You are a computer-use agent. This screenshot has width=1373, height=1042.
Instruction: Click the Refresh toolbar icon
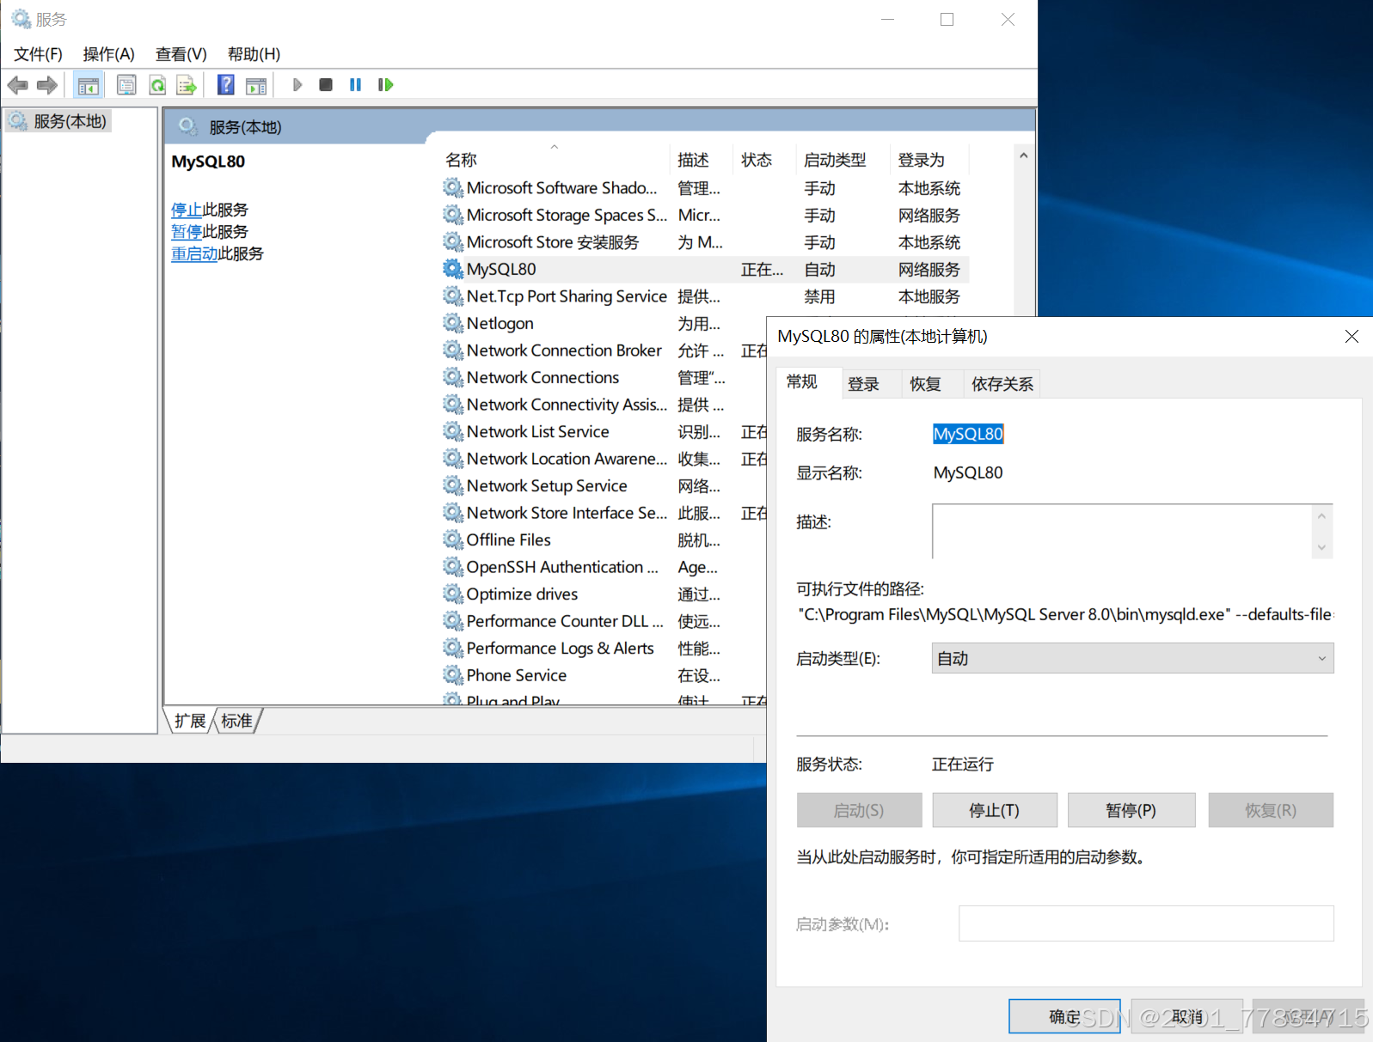pos(157,85)
